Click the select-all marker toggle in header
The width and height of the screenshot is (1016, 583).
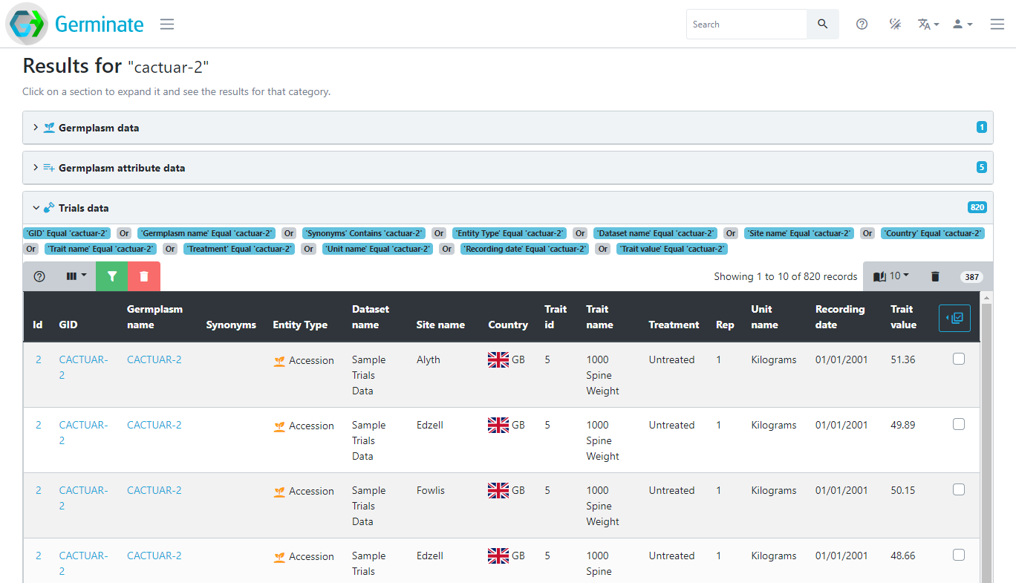954,318
